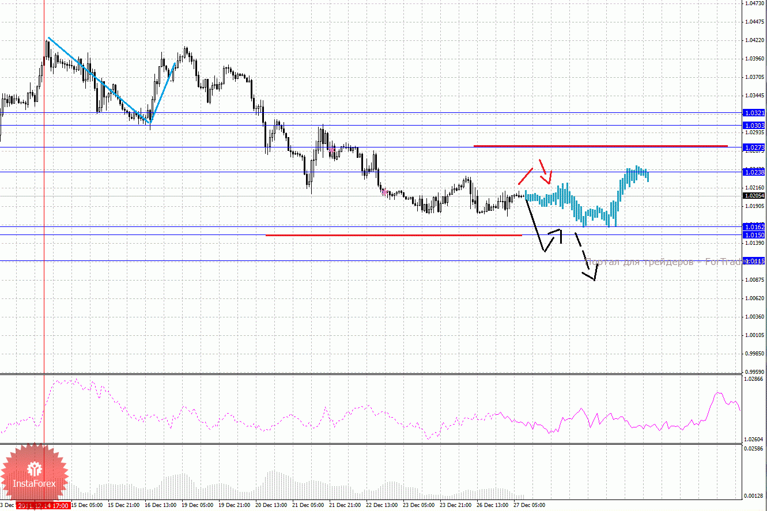Click the 1.04730 price axis value
This screenshot has height=511, width=767.
754,3
